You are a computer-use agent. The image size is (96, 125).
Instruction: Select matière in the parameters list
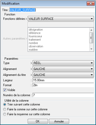pos(33,50)
